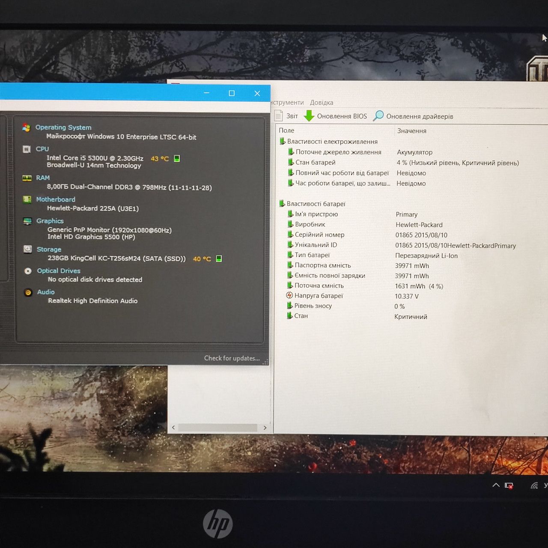
Task: Click the Check for updates link
Action: tap(232, 358)
